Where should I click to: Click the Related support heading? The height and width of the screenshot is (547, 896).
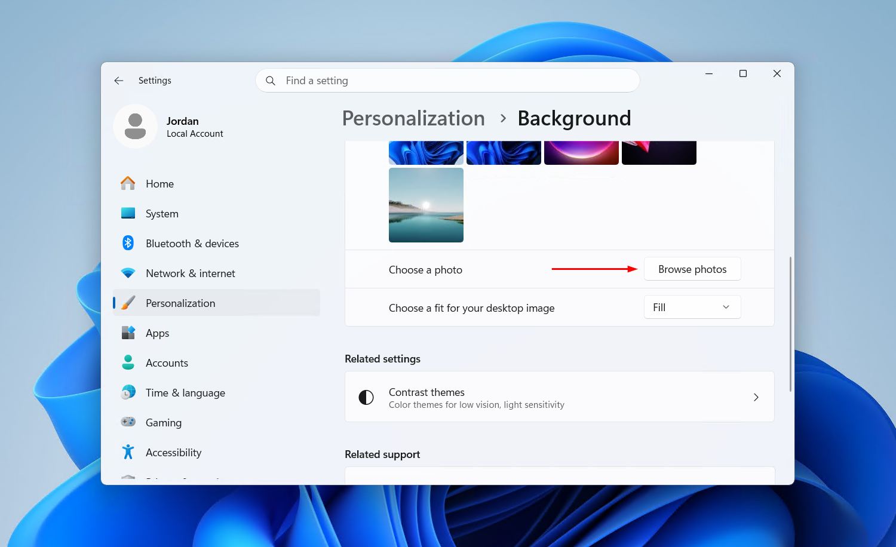click(382, 454)
